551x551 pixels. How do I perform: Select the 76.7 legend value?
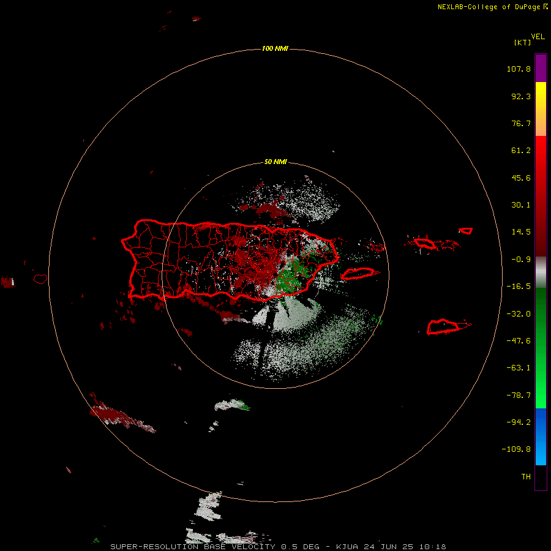[521, 123]
